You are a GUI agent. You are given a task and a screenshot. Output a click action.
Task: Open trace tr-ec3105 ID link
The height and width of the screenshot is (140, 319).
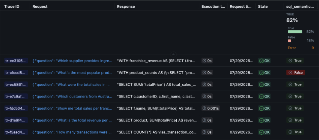coord(16,61)
